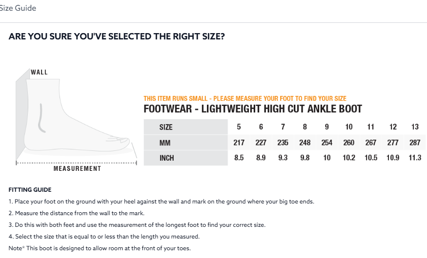Click the 217 MM value
Screen dimensions: 427x258
[x=239, y=143]
